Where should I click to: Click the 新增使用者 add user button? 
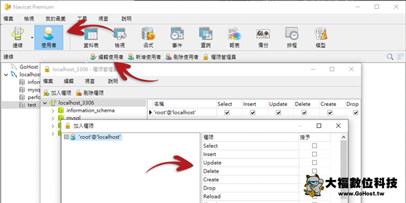point(145,57)
